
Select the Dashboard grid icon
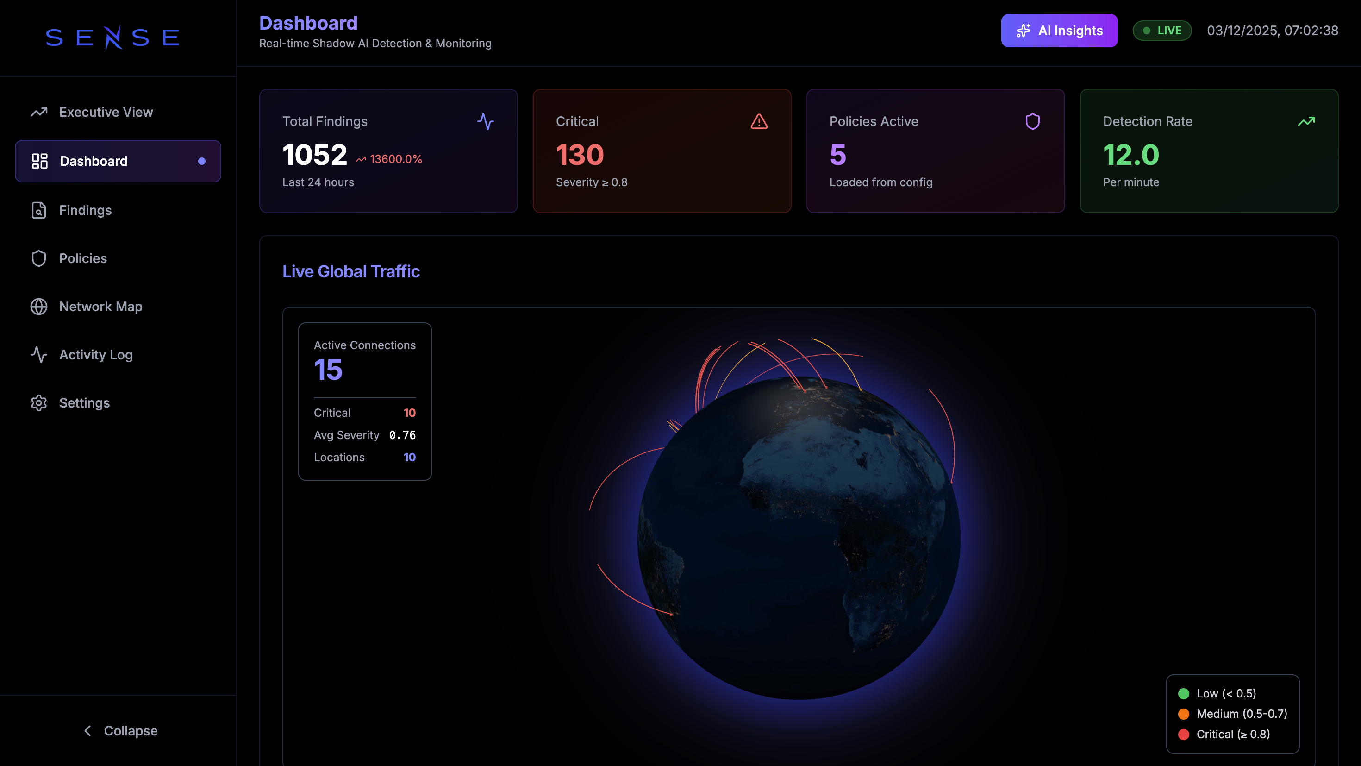39,161
